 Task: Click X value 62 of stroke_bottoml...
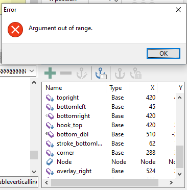pyautogui.click(x=152, y=144)
